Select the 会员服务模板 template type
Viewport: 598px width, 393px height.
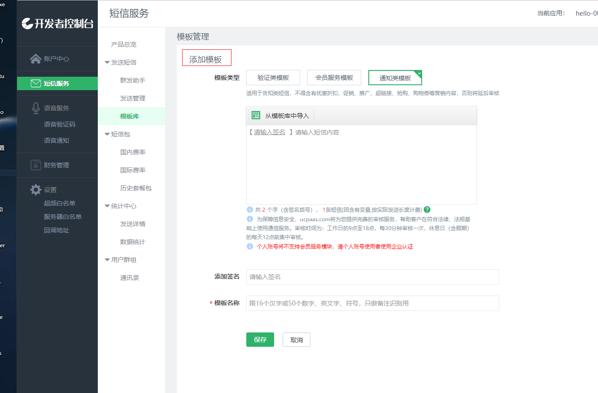tap(334, 78)
